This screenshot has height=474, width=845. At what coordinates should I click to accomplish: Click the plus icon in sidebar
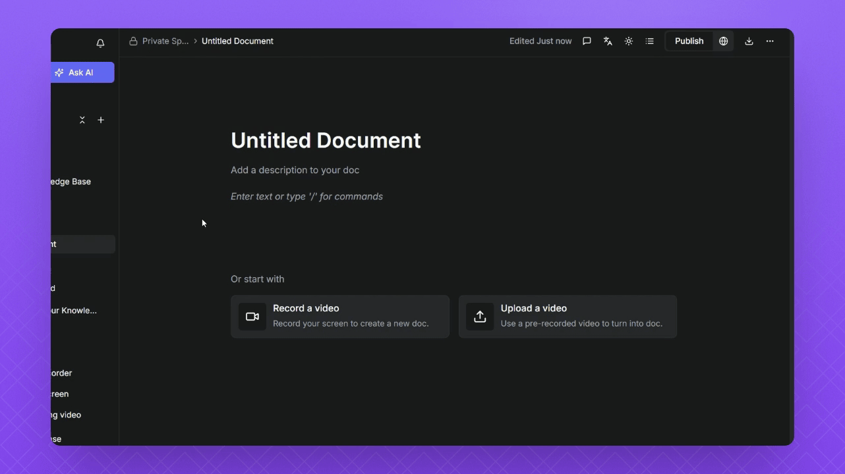pyautogui.click(x=101, y=120)
